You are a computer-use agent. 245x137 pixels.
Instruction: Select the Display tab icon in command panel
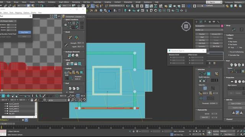(x=214, y=22)
